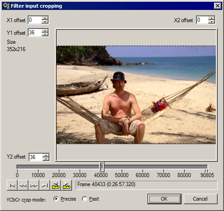Click the gear icon in title bar
This screenshot has height=211, width=224.
click(x=6, y=6)
